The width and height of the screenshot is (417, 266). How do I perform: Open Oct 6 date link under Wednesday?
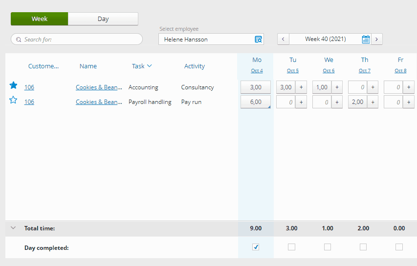coord(329,71)
